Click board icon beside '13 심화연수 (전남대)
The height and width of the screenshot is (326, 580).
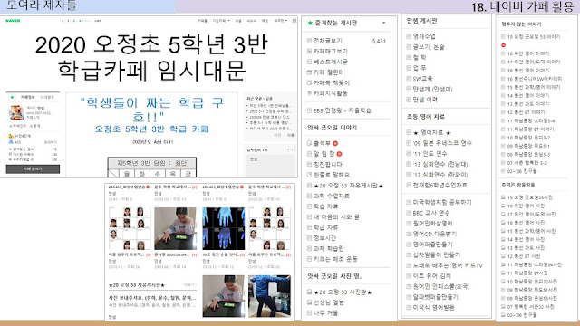(409, 164)
